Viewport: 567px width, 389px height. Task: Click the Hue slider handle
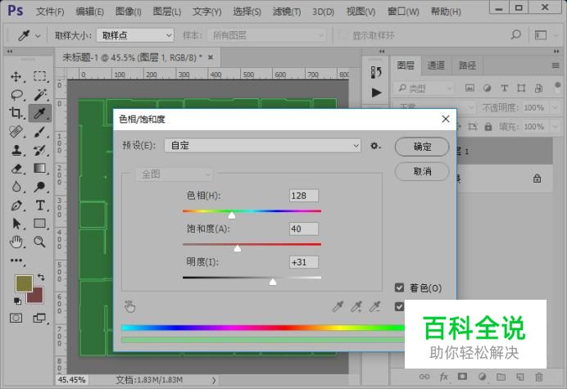232,215
